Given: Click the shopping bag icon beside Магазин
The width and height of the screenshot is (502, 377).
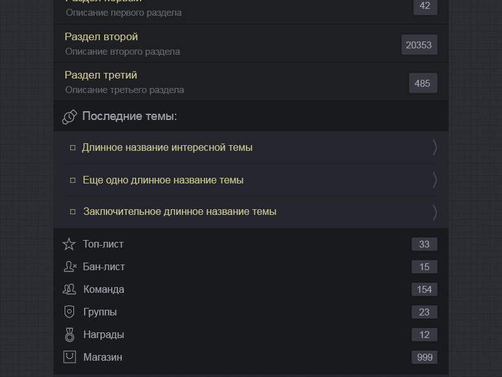Looking at the screenshot, I should [x=70, y=357].
